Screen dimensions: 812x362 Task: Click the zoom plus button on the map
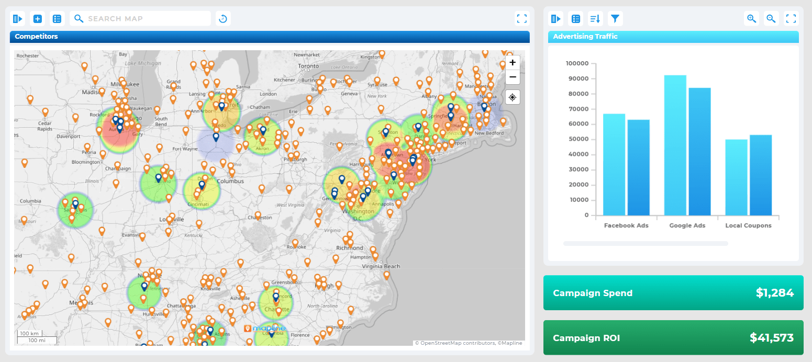(512, 62)
